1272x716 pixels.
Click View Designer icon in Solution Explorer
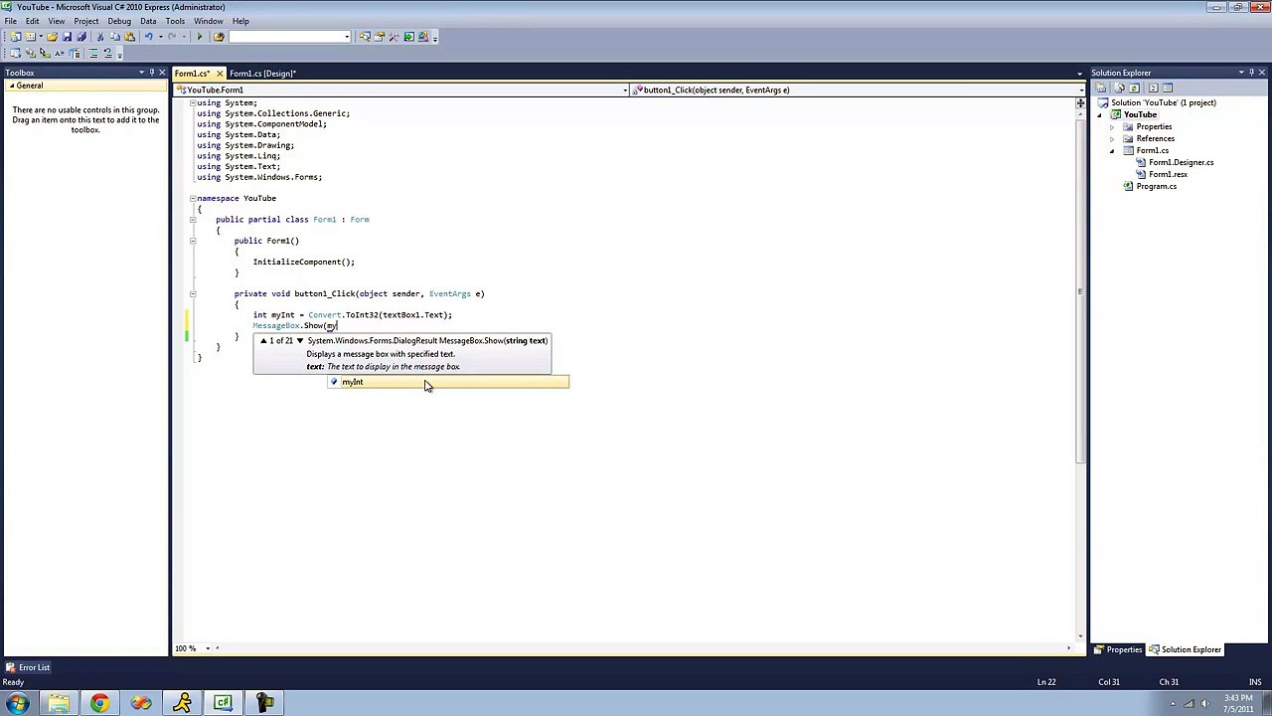(x=1168, y=88)
